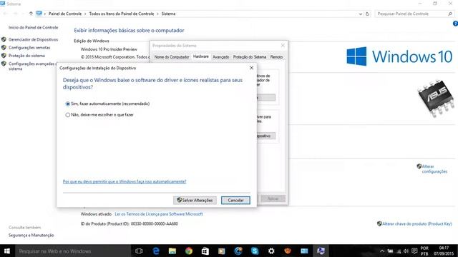Screen dimensions: 458x257
Task: Open Task View from taskbar
Action: pyautogui.click(x=139, y=251)
